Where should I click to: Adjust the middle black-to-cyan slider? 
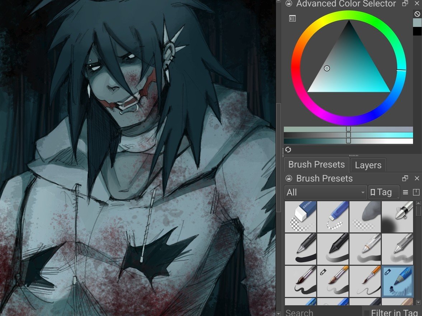tap(348, 135)
